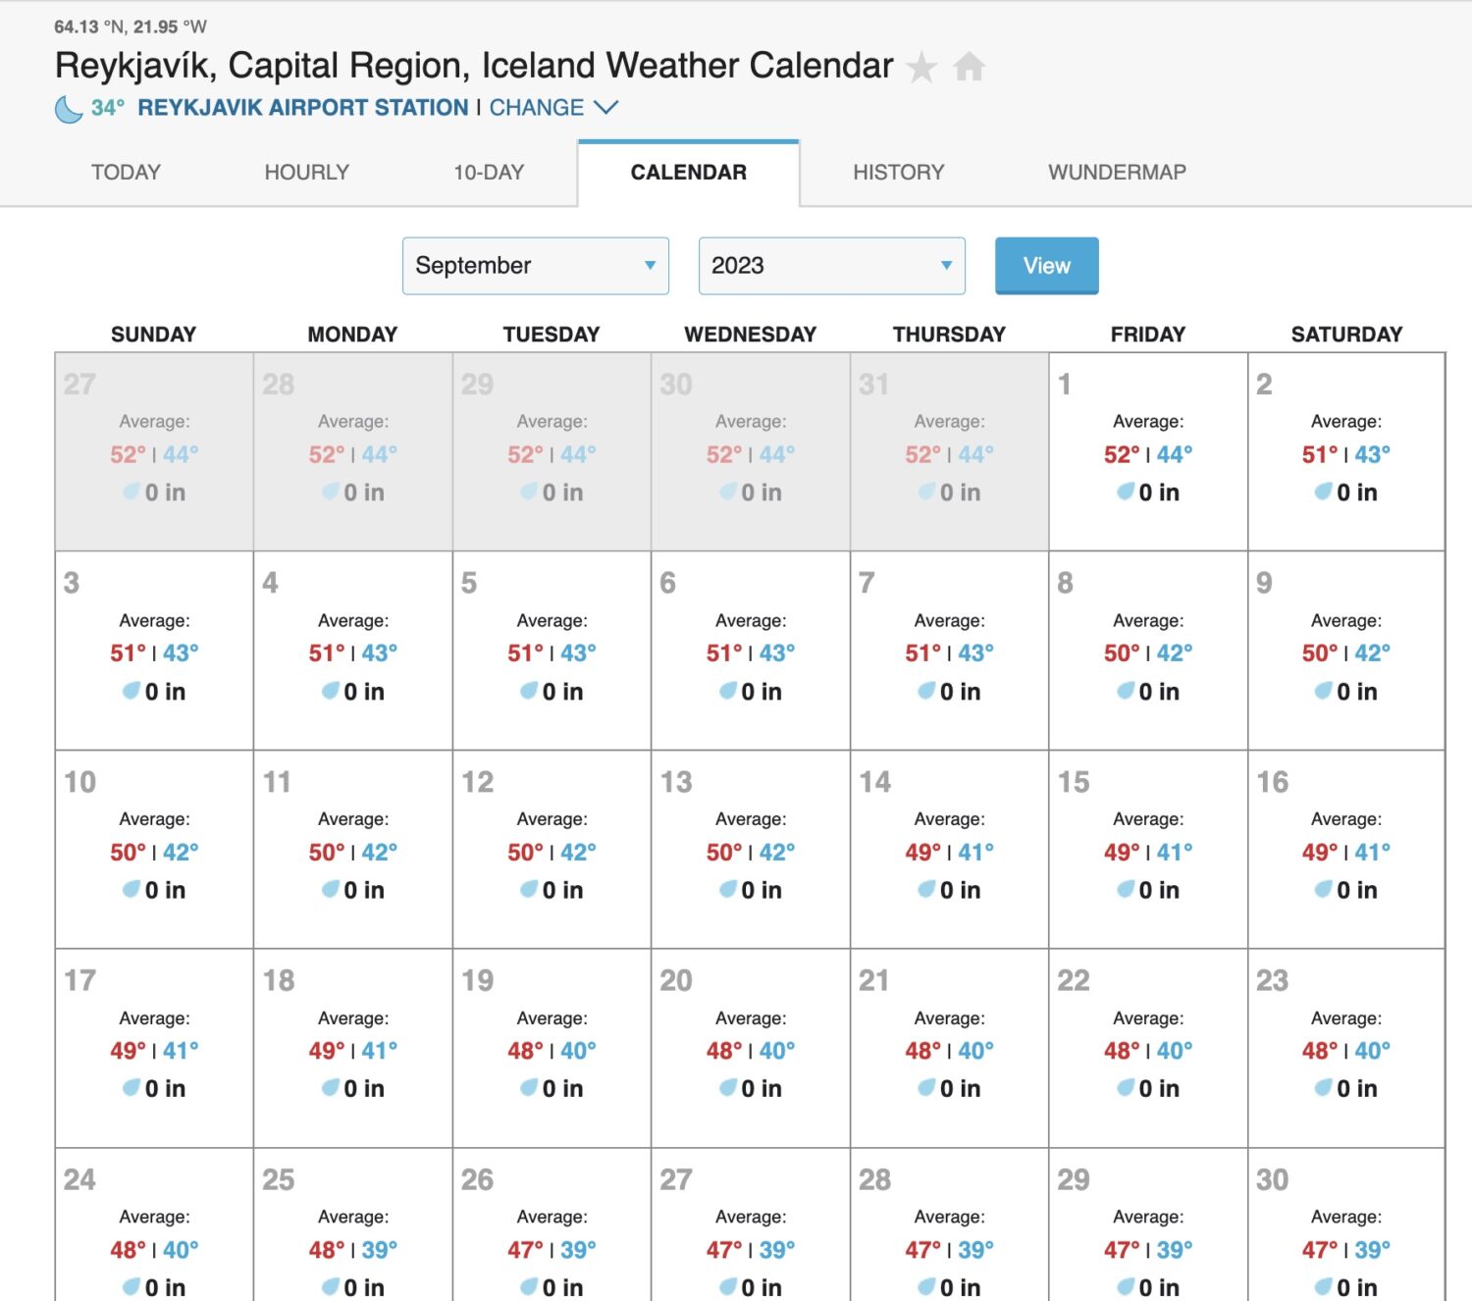Open the REYKJAVIK AIRPORT STATION link
This screenshot has height=1301, width=1472.
[302, 108]
